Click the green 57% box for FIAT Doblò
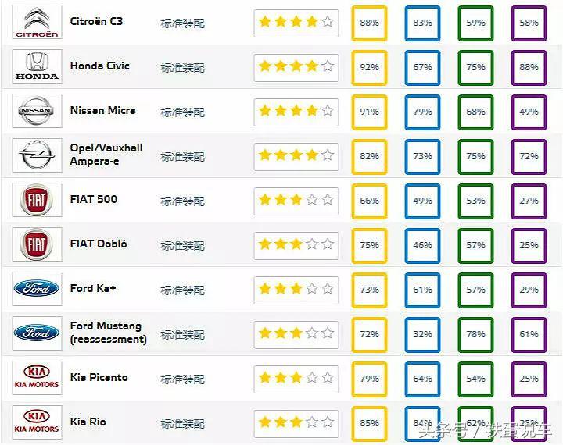 (475, 245)
